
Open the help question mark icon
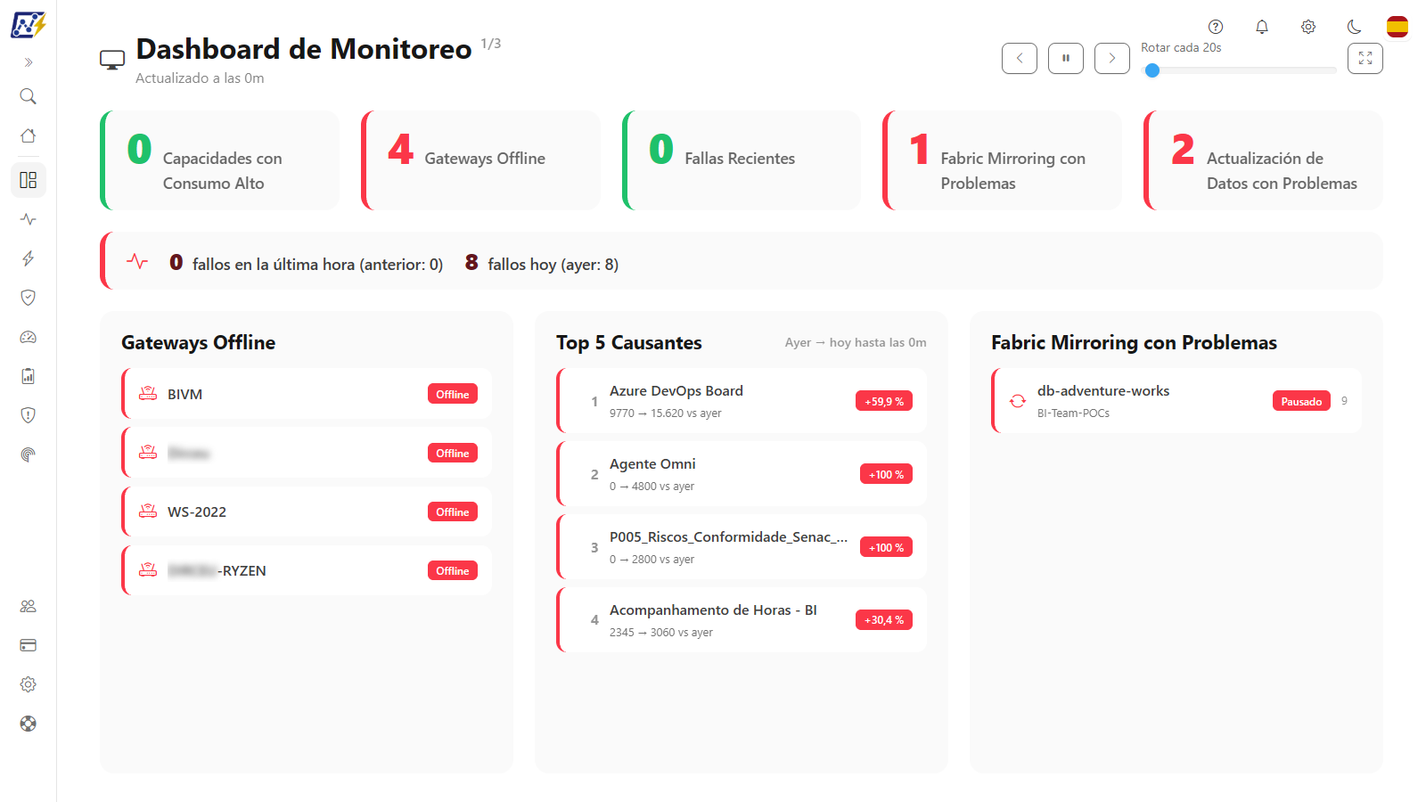point(1216,27)
